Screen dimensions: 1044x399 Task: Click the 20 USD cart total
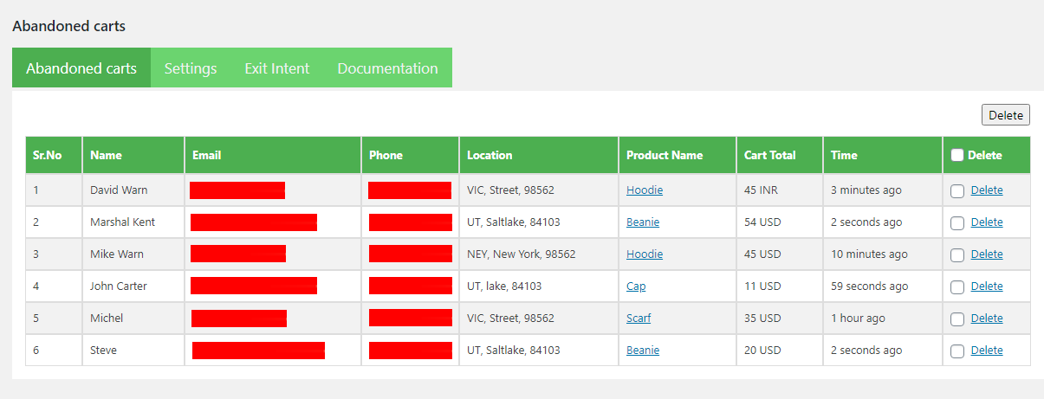tap(762, 350)
